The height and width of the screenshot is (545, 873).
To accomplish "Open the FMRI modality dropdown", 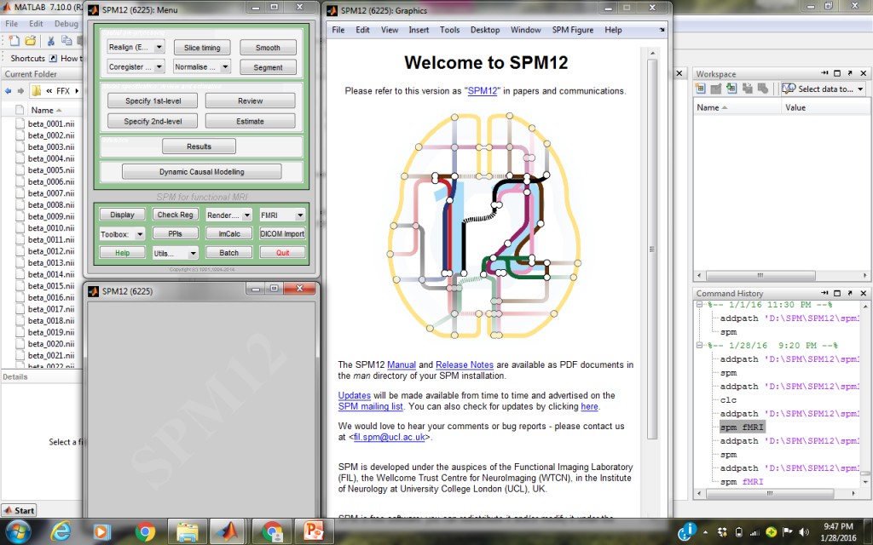I will pos(281,215).
